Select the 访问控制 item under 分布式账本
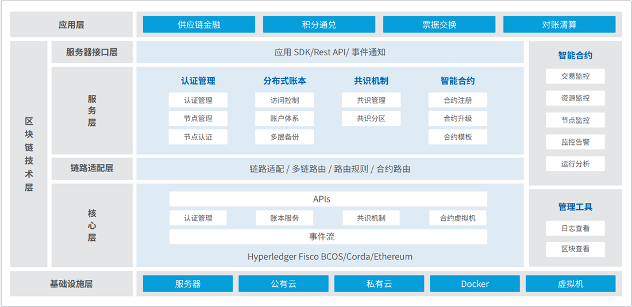The width and height of the screenshot is (632, 307). pos(284,100)
